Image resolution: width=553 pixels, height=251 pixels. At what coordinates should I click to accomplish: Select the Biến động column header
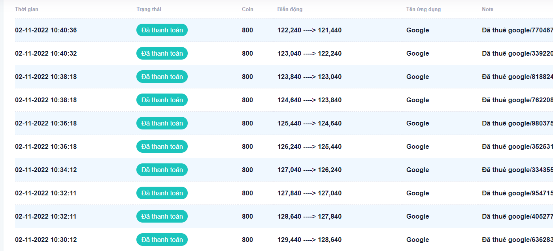coord(290,9)
